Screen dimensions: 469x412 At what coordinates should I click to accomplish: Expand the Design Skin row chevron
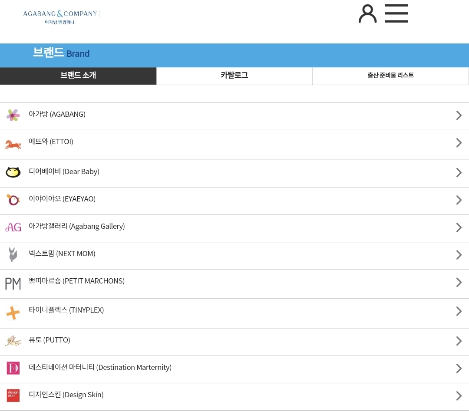[459, 396]
